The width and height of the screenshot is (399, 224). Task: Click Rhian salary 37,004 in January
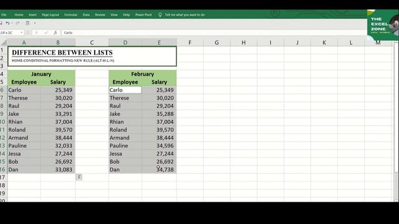pyautogui.click(x=58, y=122)
